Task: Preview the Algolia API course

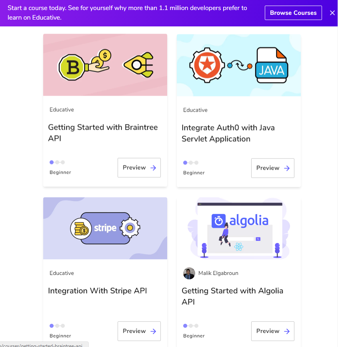Action: tap(273, 331)
